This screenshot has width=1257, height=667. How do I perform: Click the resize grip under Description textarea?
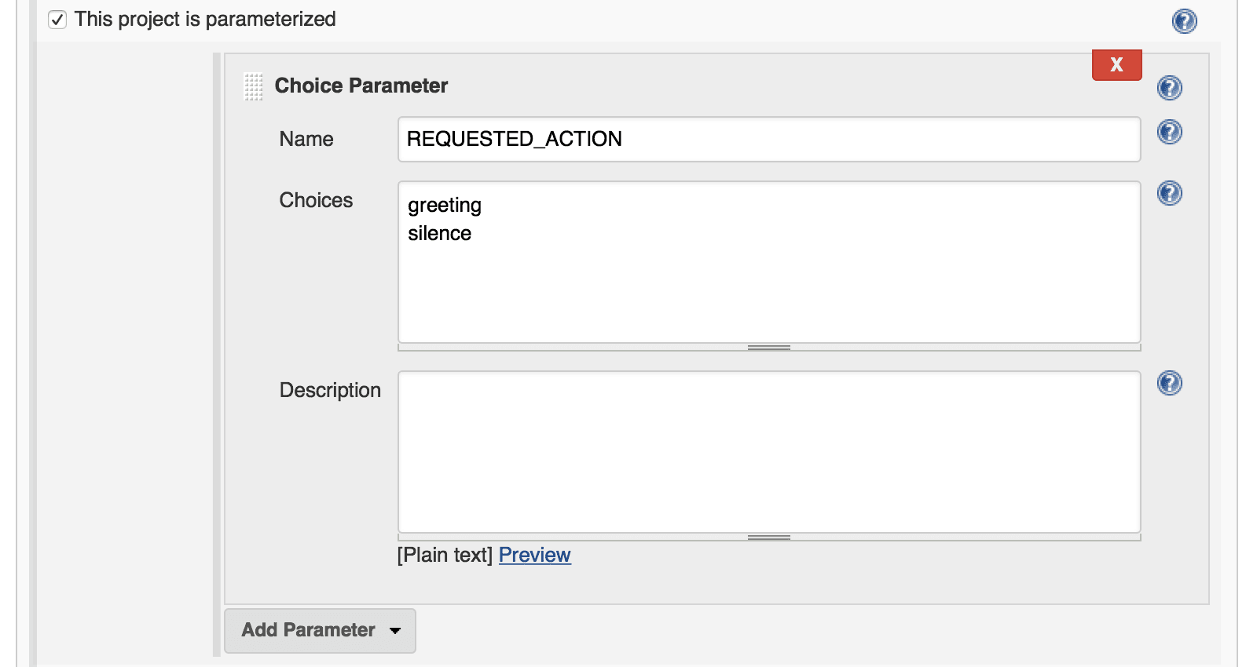[x=771, y=537]
